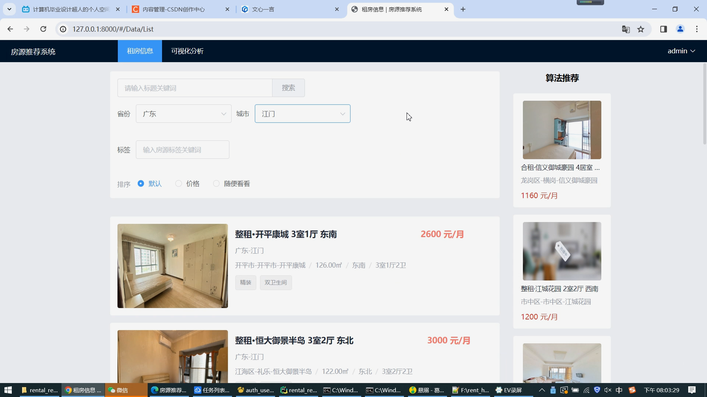Select 租房信息 navigation menu
The height and width of the screenshot is (397, 707).
[x=140, y=51]
